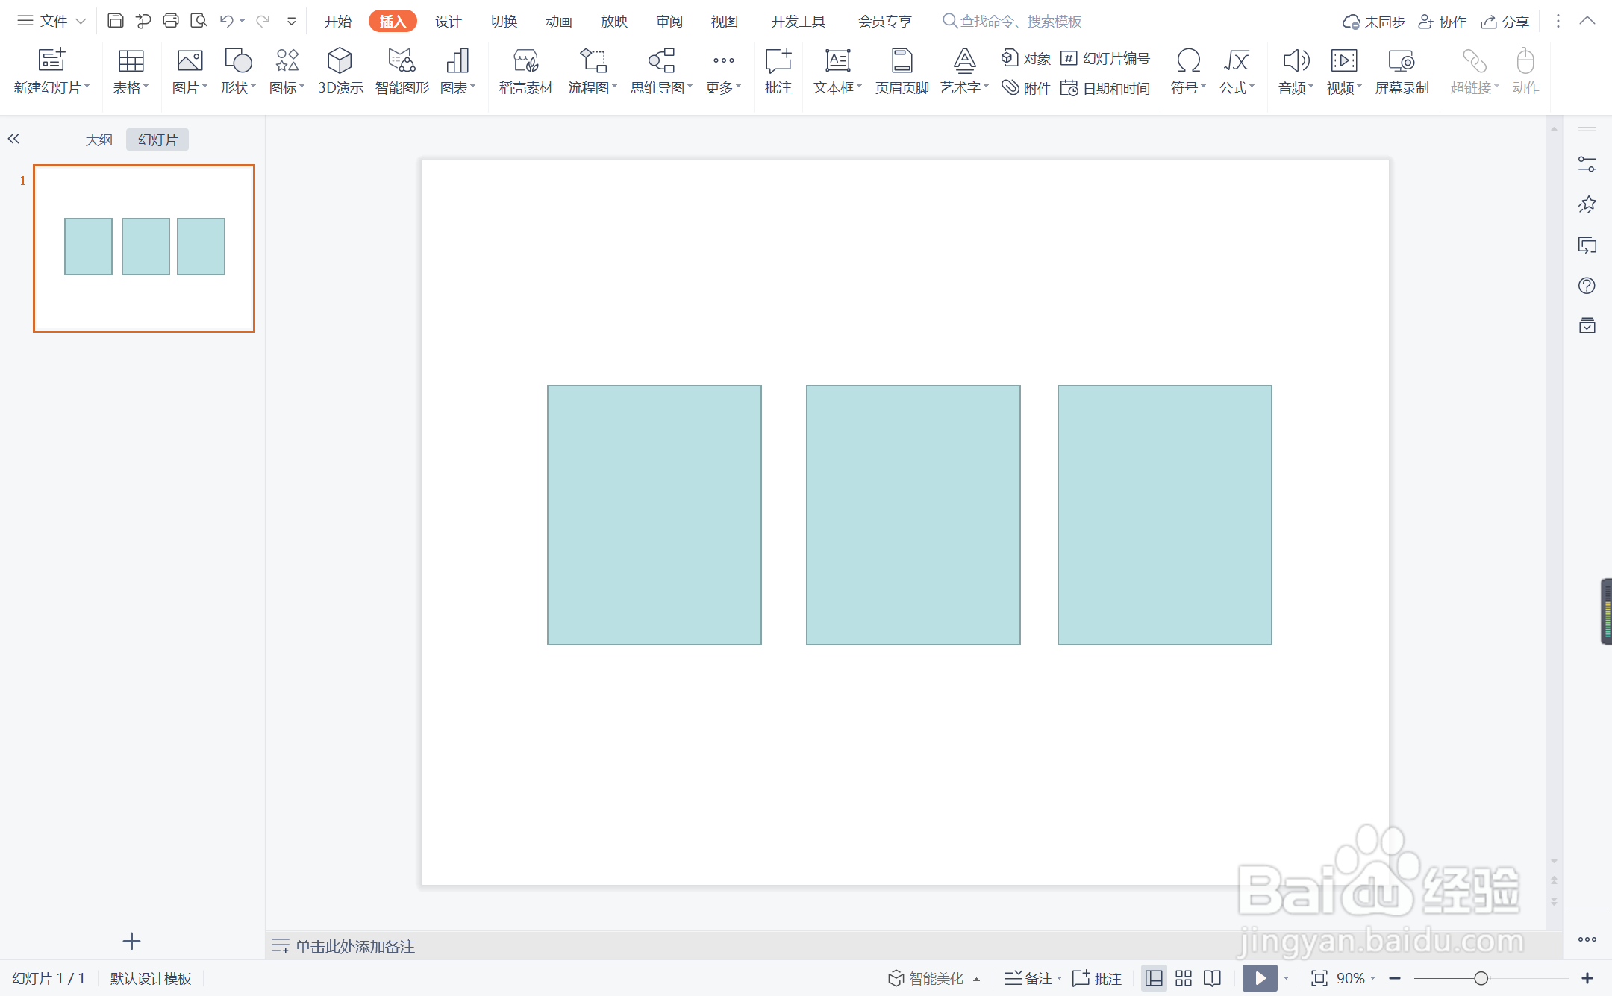Switch to slide sorter grid view
Image resolution: width=1612 pixels, height=996 pixels.
pyautogui.click(x=1184, y=978)
